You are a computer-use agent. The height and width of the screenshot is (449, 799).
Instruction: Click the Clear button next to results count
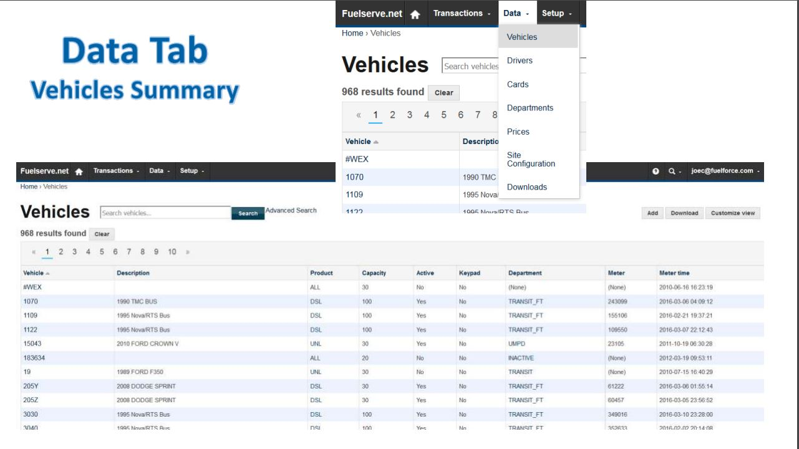pos(102,234)
